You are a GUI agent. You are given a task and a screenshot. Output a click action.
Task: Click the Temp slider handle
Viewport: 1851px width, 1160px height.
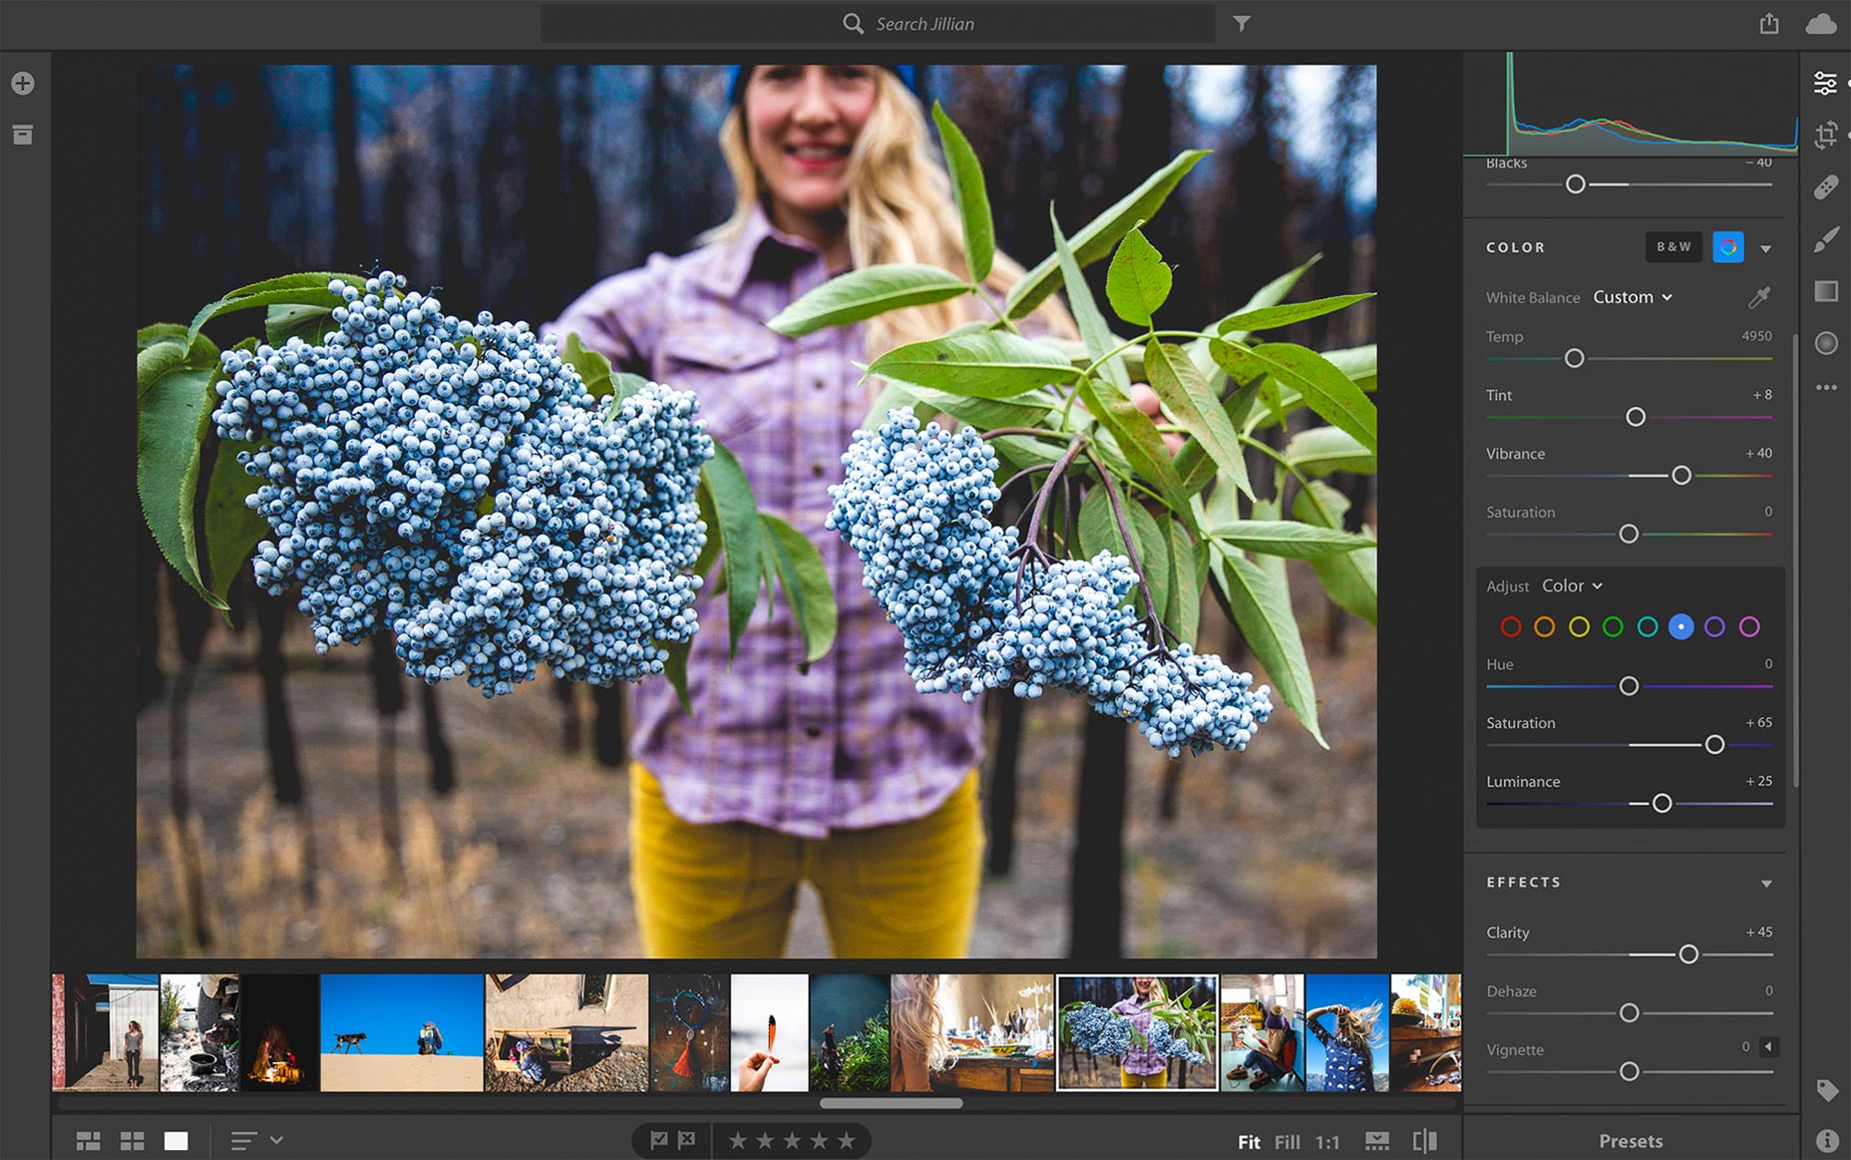tap(1574, 358)
